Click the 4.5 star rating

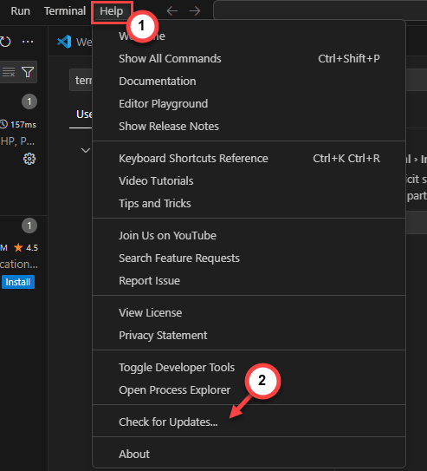click(x=26, y=248)
